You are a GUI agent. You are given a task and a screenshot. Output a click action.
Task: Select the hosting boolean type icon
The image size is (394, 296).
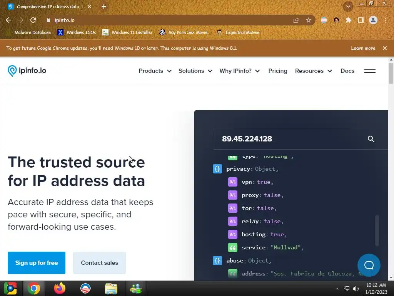(x=233, y=234)
